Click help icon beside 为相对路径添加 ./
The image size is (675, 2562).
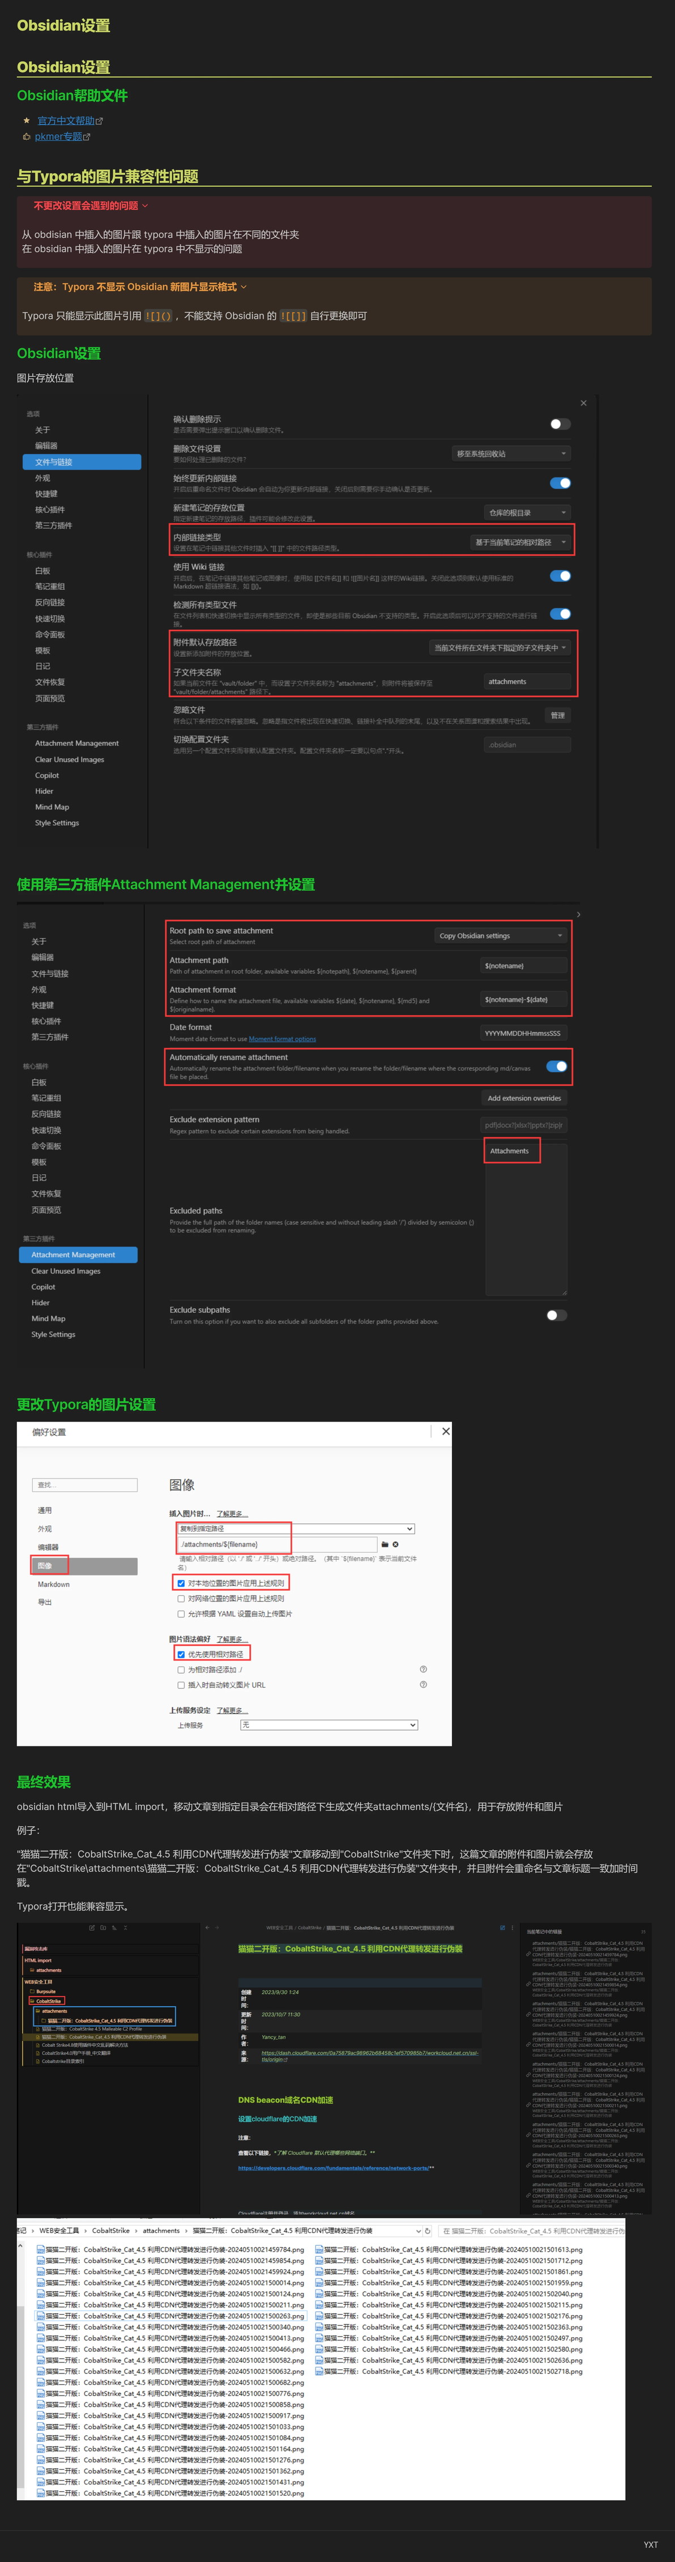pos(424,1670)
